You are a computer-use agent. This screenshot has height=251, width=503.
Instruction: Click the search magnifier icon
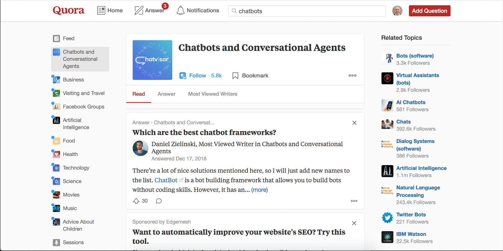[234, 11]
